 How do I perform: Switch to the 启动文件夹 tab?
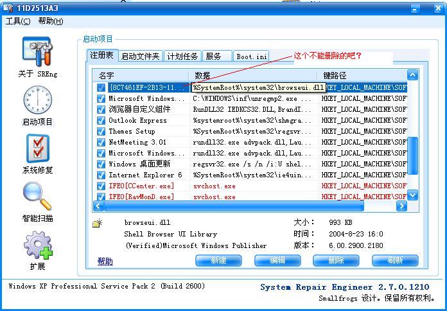click(140, 56)
